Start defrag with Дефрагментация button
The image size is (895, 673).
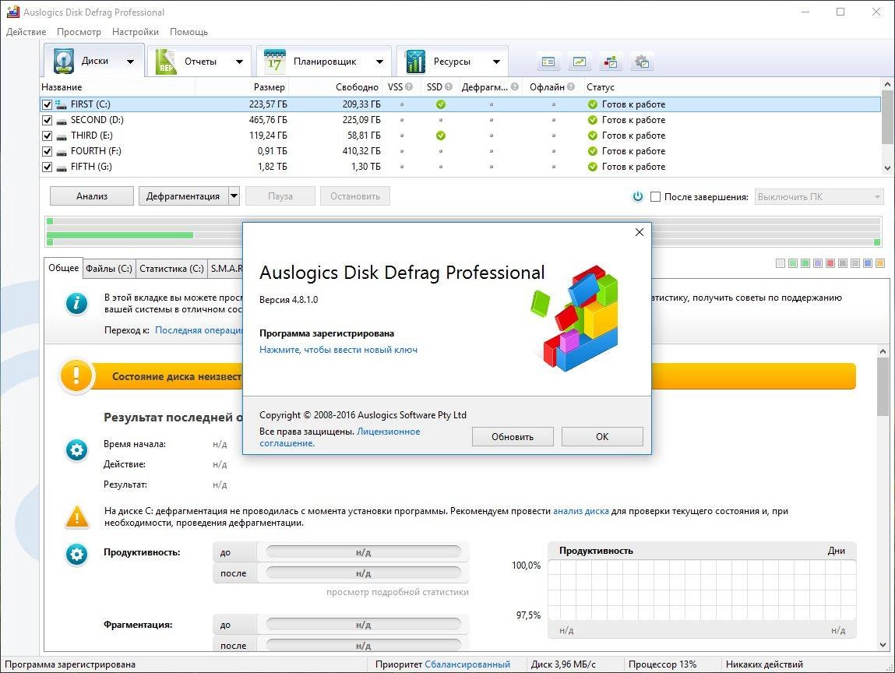183,196
